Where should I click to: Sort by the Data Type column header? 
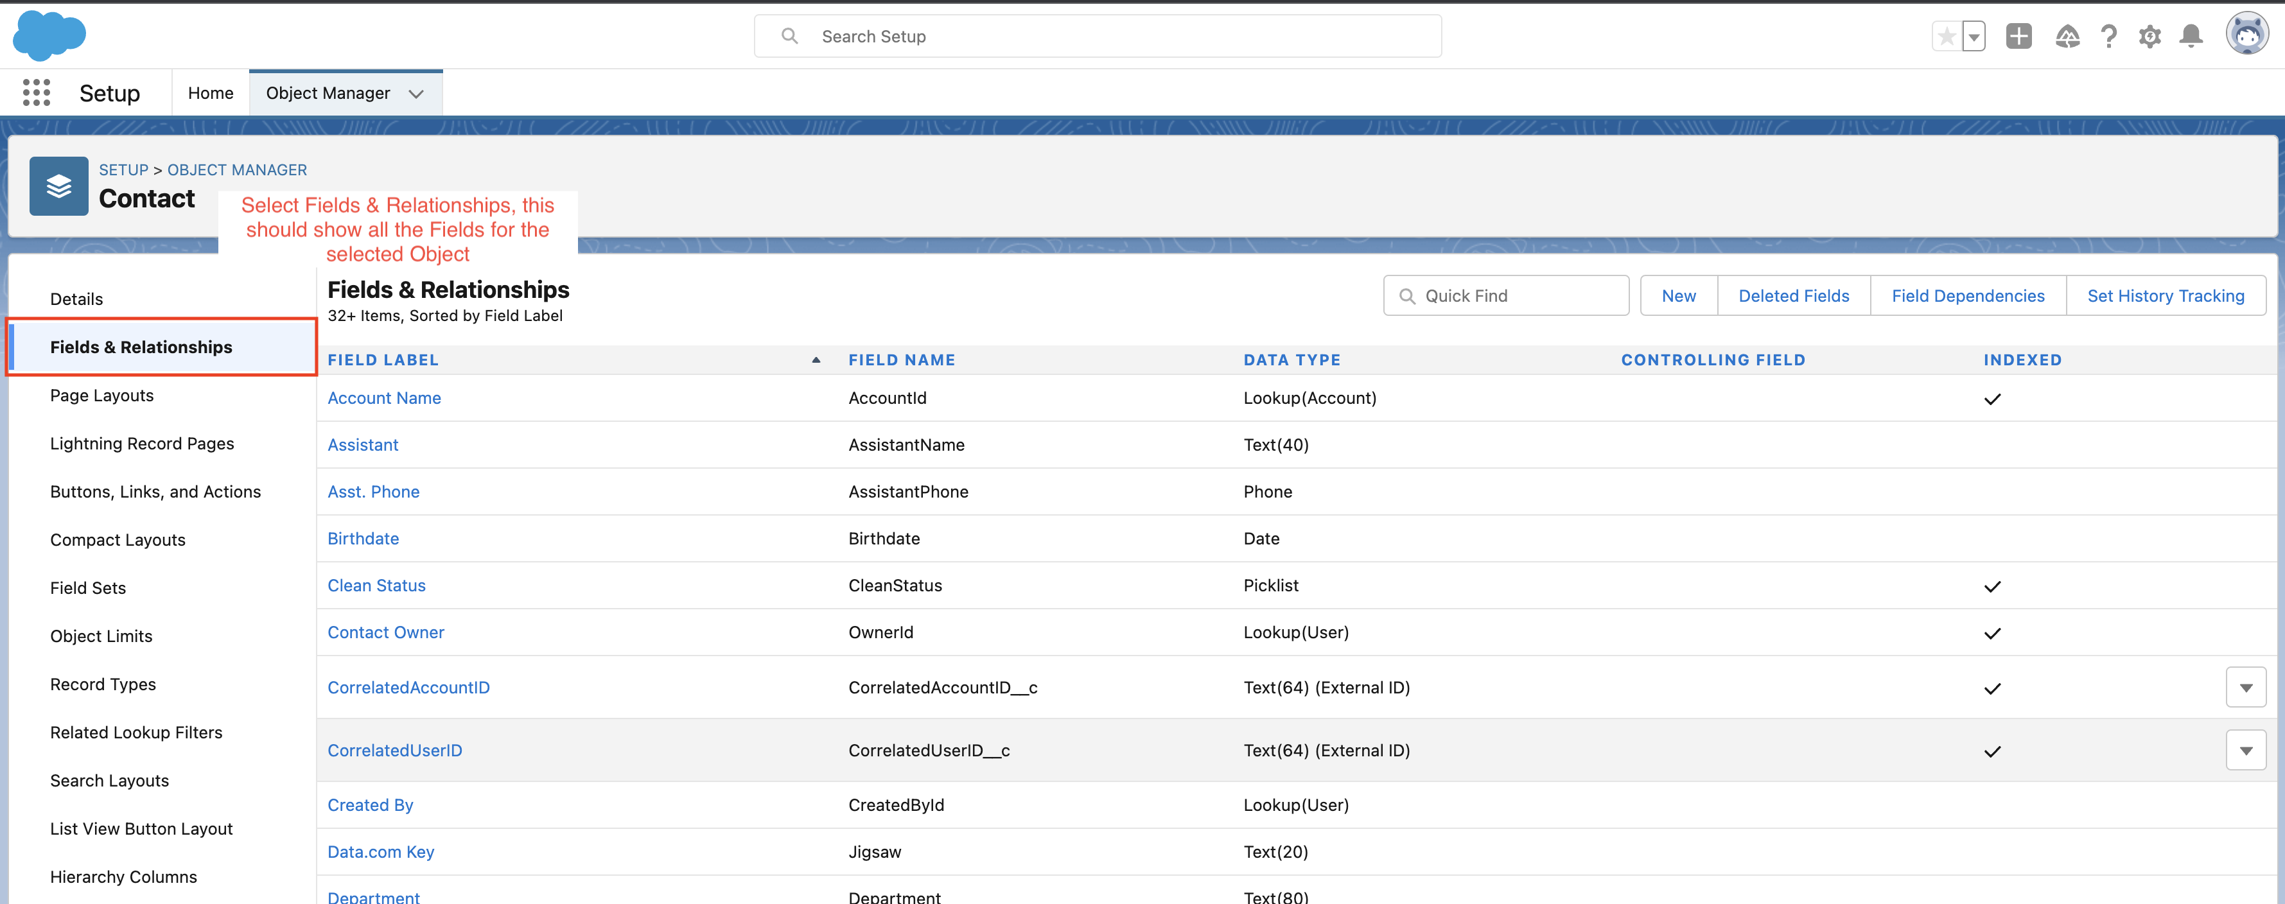click(x=1292, y=360)
